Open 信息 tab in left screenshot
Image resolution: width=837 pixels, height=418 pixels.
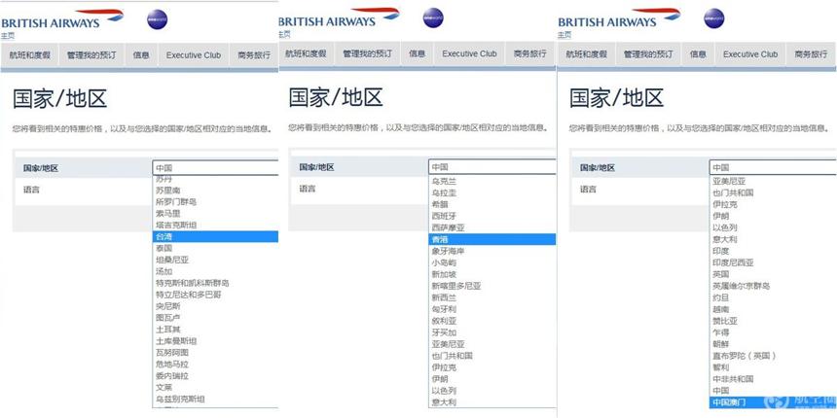(x=141, y=54)
